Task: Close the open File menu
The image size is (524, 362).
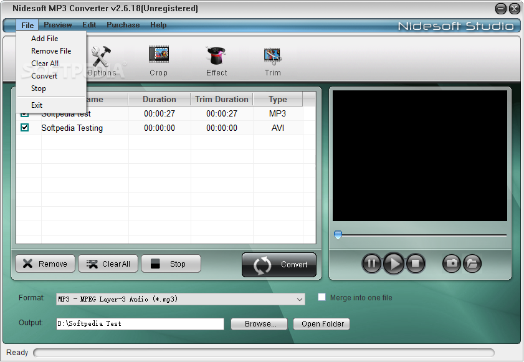Action: pos(27,25)
